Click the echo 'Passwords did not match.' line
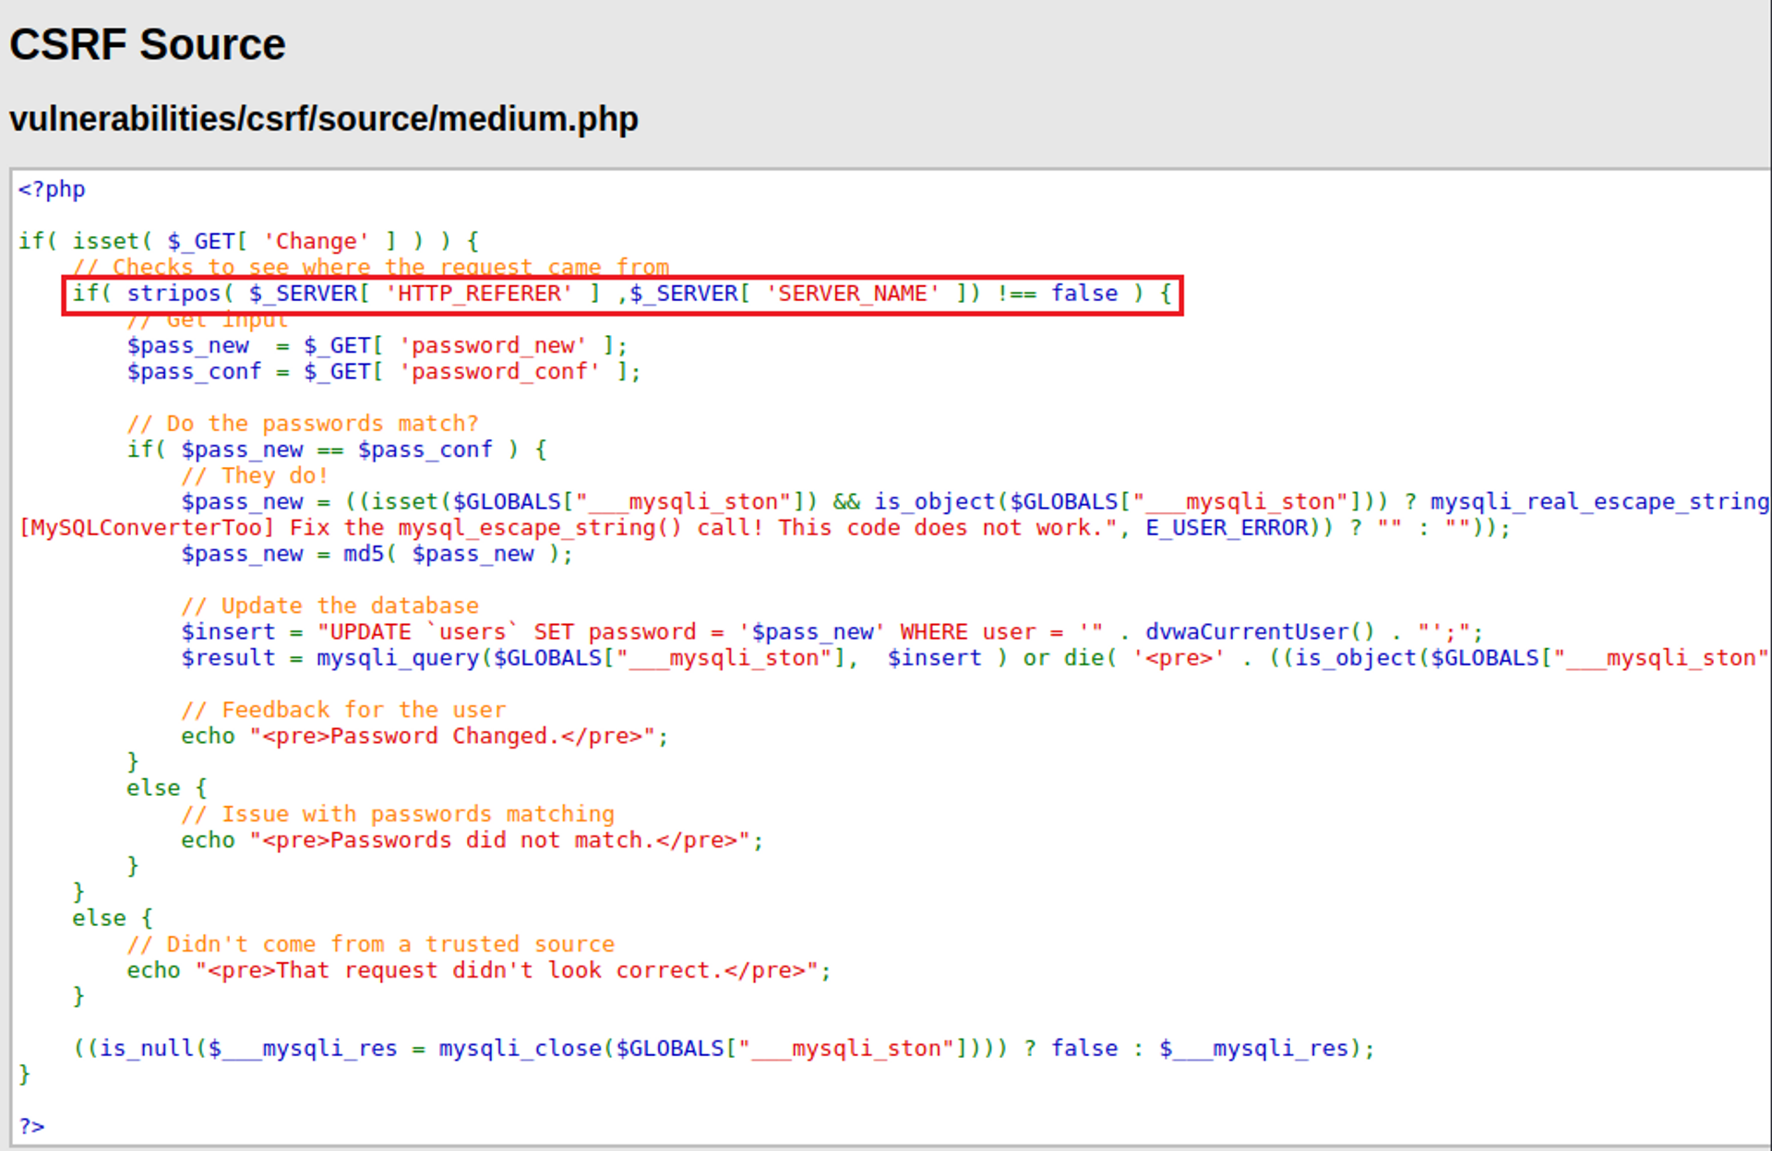The height and width of the screenshot is (1151, 1772). 472,840
